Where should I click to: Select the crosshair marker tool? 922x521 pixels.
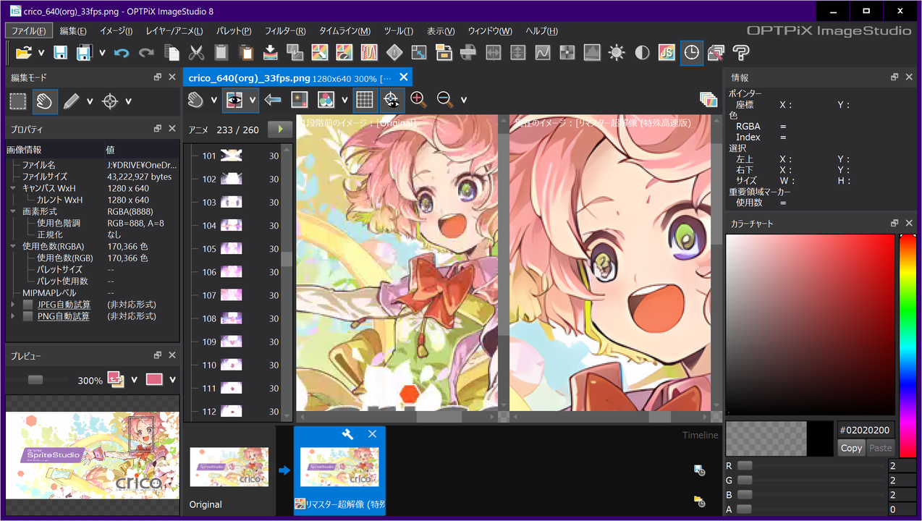point(110,101)
